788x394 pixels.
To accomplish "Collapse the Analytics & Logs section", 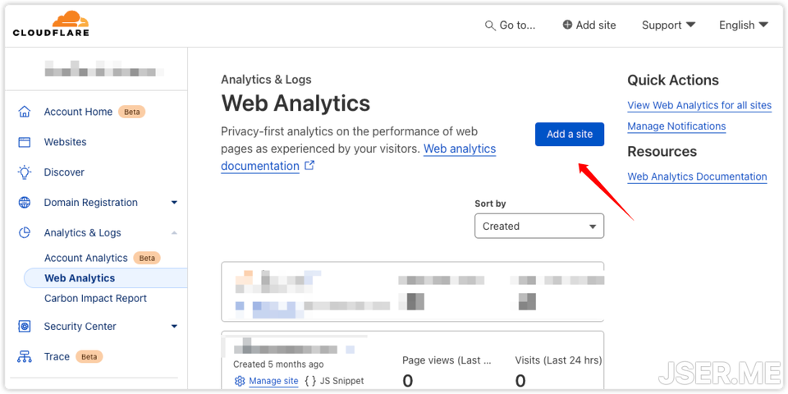I will tap(174, 233).
